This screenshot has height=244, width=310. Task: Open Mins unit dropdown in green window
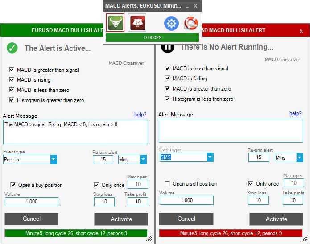click(143, 160)
